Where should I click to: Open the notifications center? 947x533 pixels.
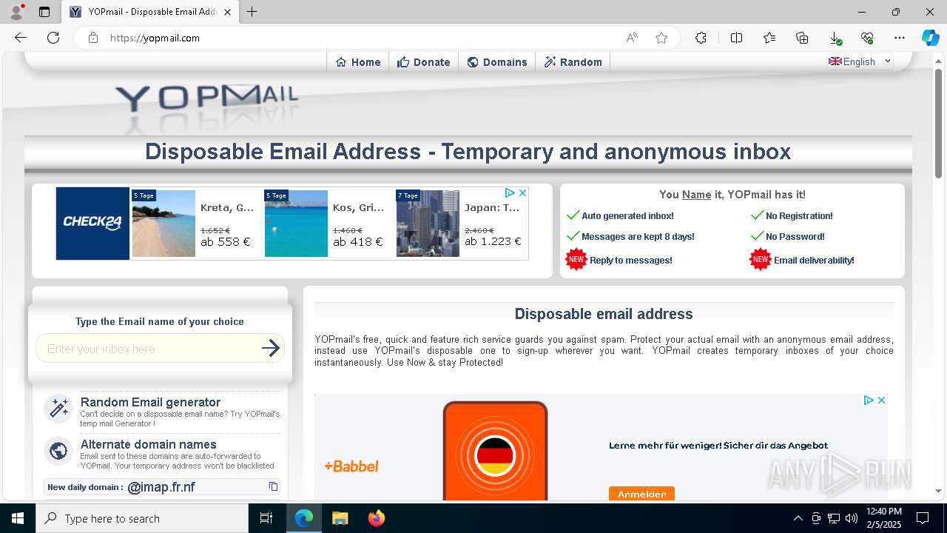point(923,518)
